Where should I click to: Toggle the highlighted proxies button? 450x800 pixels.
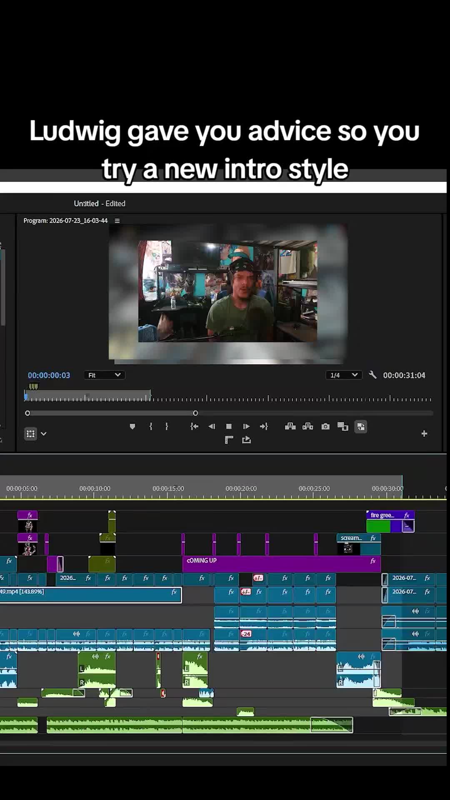tap(361, 427)
